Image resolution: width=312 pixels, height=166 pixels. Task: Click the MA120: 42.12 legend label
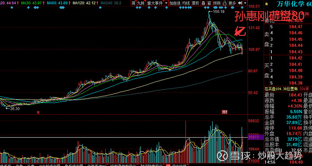tap(85, 3)
